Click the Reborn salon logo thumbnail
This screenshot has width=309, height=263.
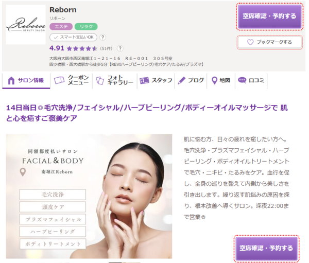[x=26, y=24]
